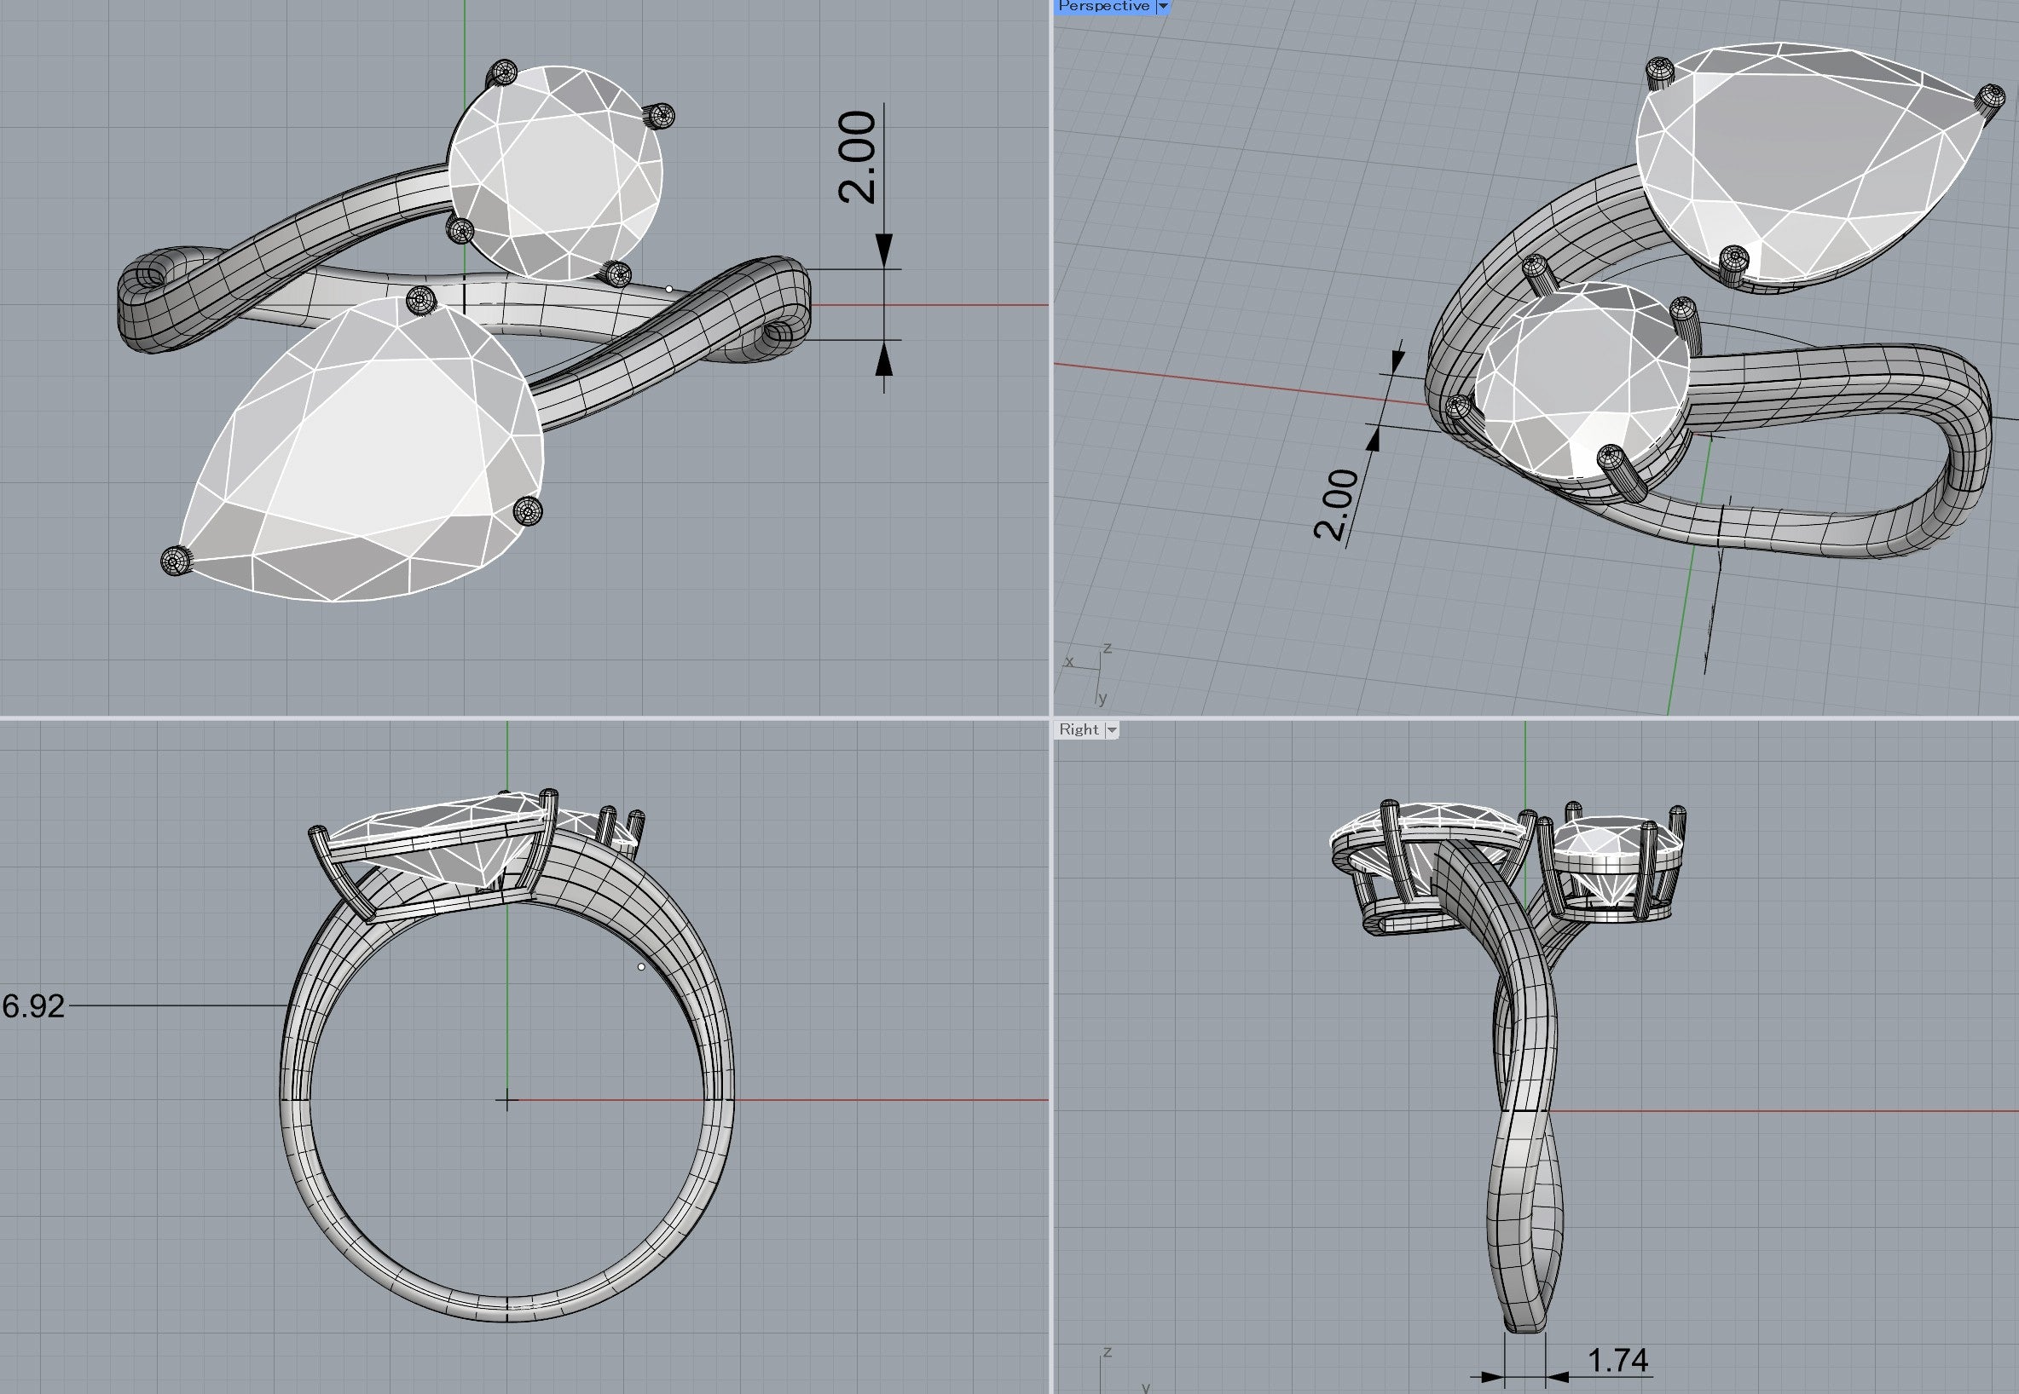Select the 6.92 dimension text

33,1006
